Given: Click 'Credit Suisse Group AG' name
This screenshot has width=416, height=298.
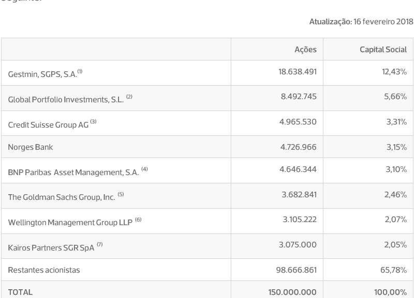Looking at the screenshot, I should point(48,125).
